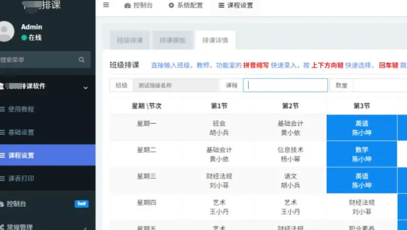Select the 星期二 第1节 基础会计 cell
The height and width of the screenshot is (230, 407).
(219, 154)
